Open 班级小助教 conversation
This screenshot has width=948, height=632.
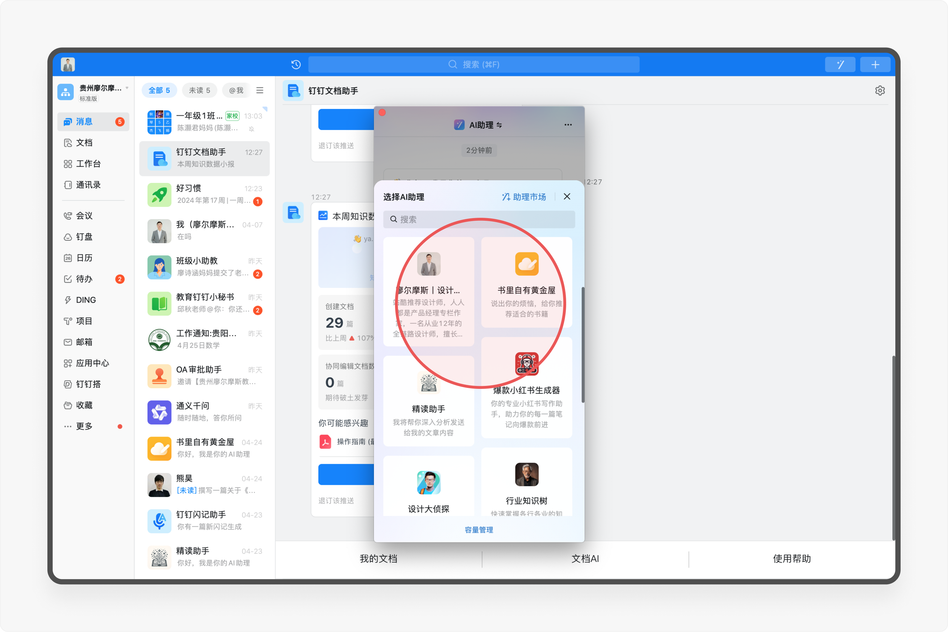(204, 267)
